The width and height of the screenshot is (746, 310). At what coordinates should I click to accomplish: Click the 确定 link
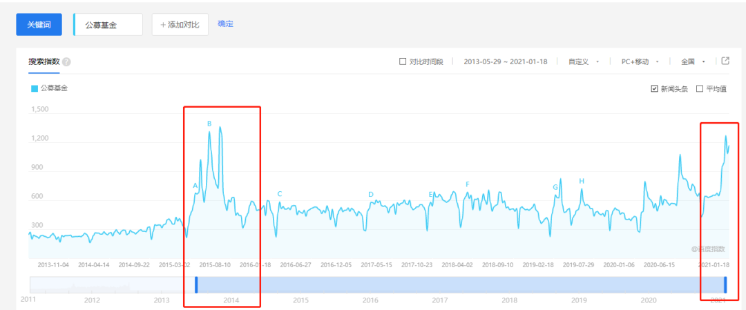click(225, 24)
